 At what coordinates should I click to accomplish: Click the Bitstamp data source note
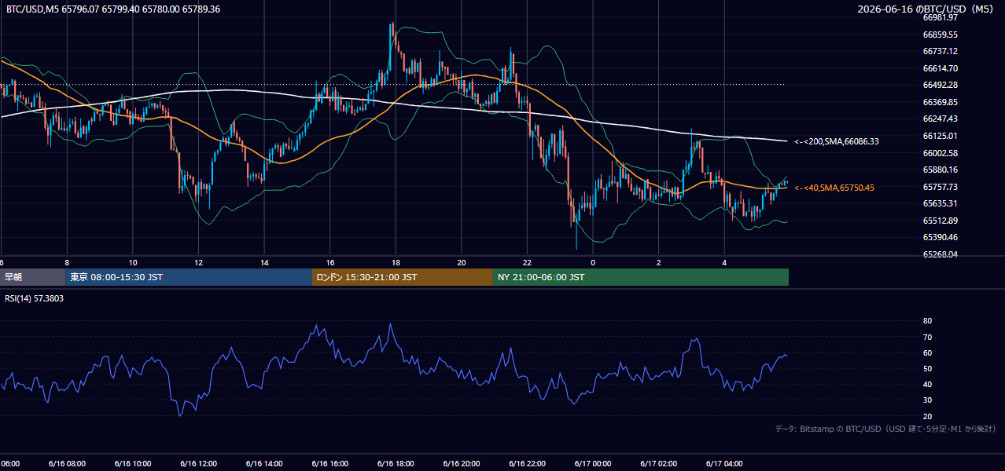pyautogui.click(x=885, y=429)
